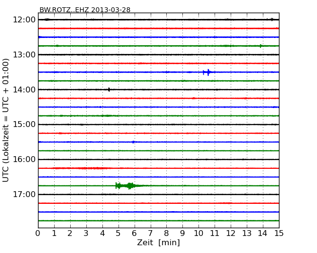Screen dimensions: 317x253
Task: Click the 13 minute tick label
Action: (x=247, y=234)
